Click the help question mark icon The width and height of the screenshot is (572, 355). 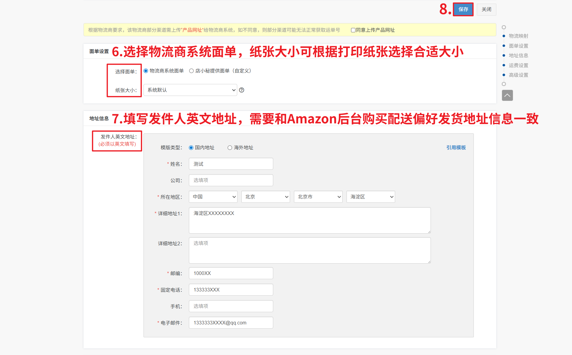[241, 90]
